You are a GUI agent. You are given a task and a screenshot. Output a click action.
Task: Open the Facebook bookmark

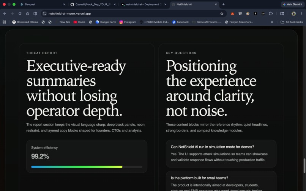coord(180,22)
